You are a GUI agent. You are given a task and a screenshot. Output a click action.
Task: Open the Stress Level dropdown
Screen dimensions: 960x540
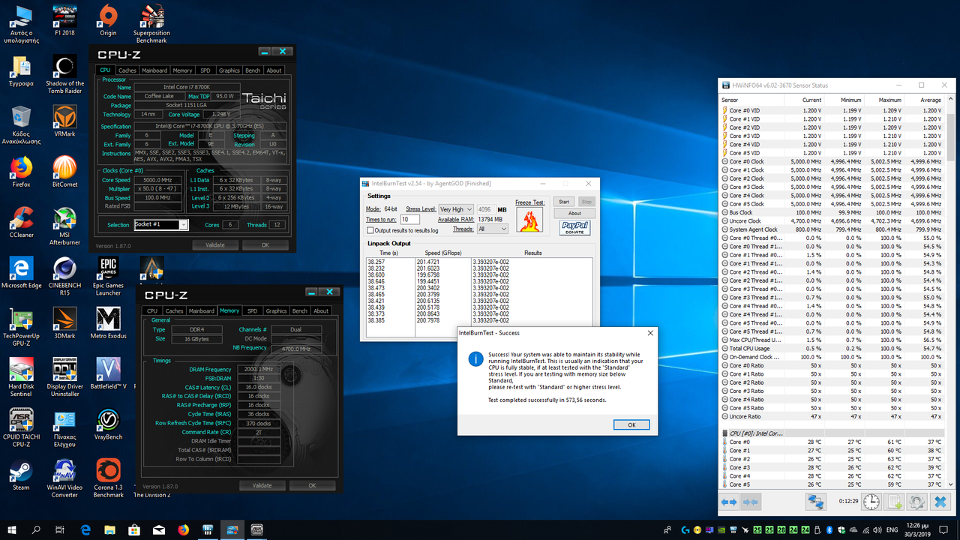[455, 209]
